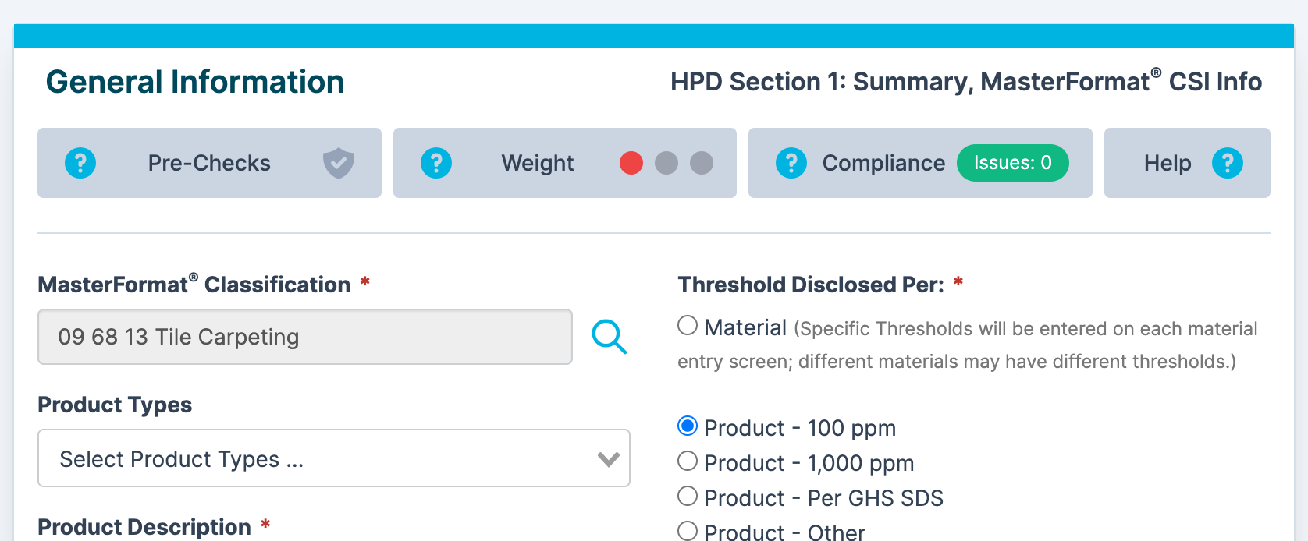Click the middle gray Weight dot

(x=666, y=163)
